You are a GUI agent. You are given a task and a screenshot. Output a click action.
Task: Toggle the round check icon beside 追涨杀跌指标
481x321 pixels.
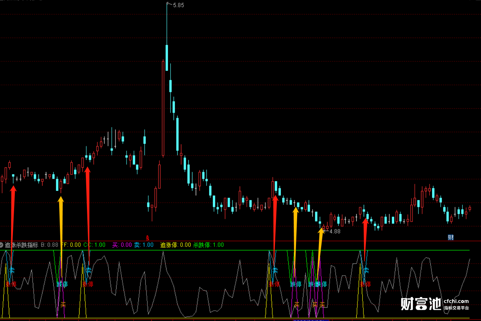pyautogui.click(x=1, y=245)
